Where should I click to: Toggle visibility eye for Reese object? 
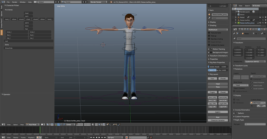point(260,17)
